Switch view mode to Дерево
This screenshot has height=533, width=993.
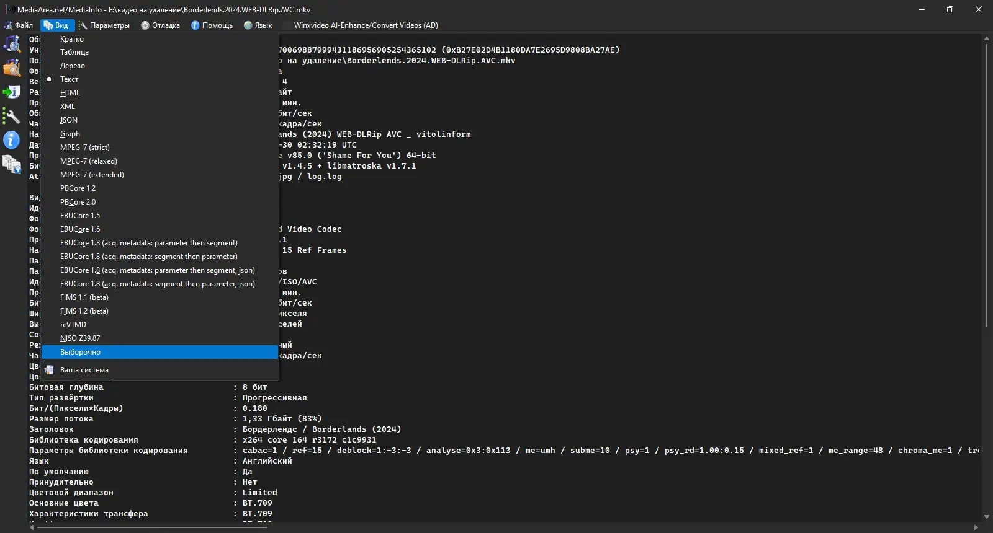pyautogui.click(x=73, y=66)
